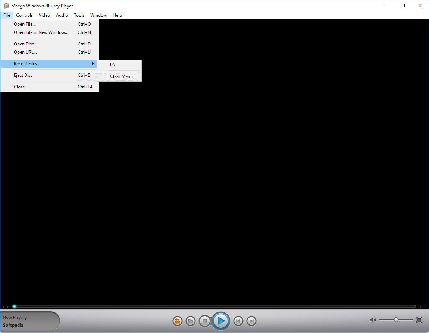
Task: Mute audio with the speaker icon
Action: 372,320
